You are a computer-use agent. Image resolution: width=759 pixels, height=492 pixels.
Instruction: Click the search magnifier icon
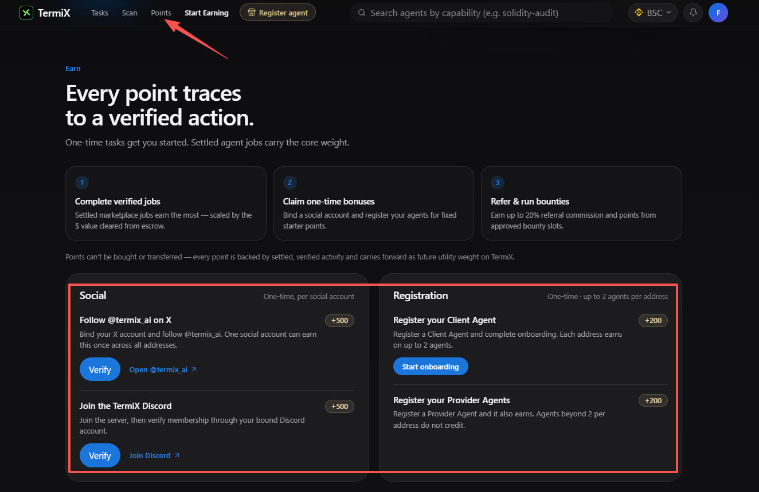(x=361, y=13)
